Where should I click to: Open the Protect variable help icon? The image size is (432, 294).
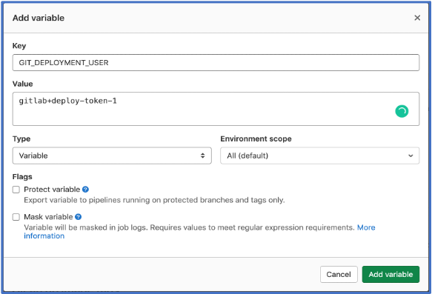pyautogui.click(x=85, y=190)
